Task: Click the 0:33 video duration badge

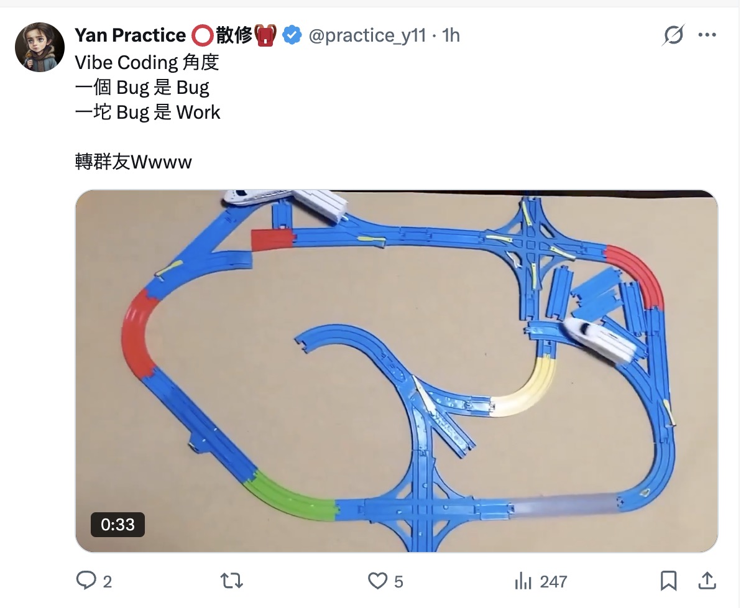Action: (x=117, y=525)
